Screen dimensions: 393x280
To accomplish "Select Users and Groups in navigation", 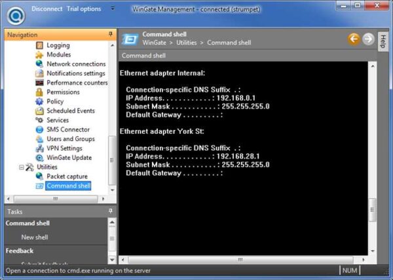I will click(x=71, y=139).
